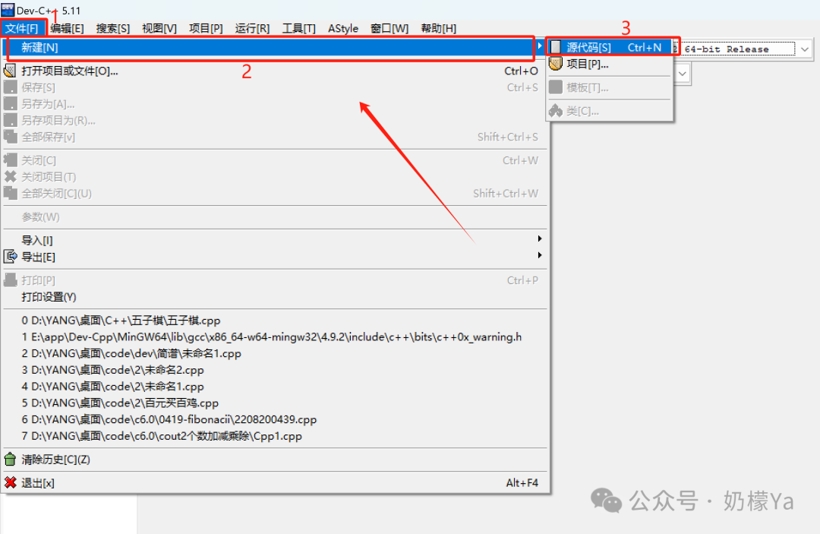Click 保存[S] menu entry
This screenshot has height=534, width=820.
(275, 87)
